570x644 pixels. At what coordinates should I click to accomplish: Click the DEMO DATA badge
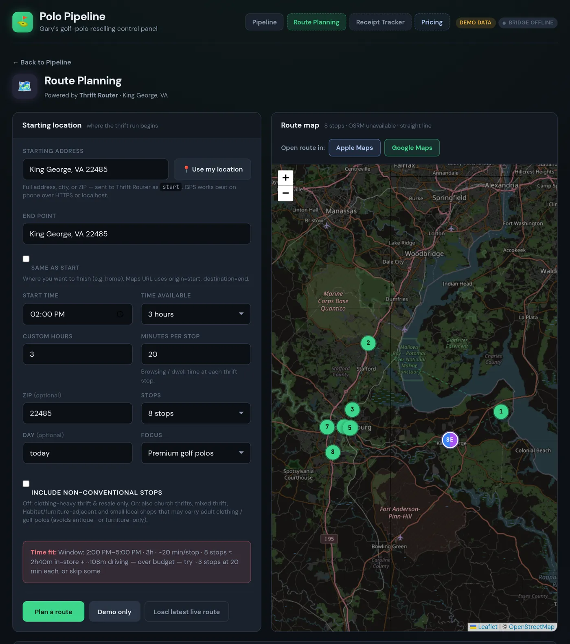coord(476,22)
